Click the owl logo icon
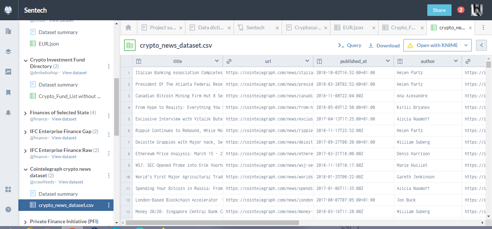492x229 pixels. pos(8,10)
